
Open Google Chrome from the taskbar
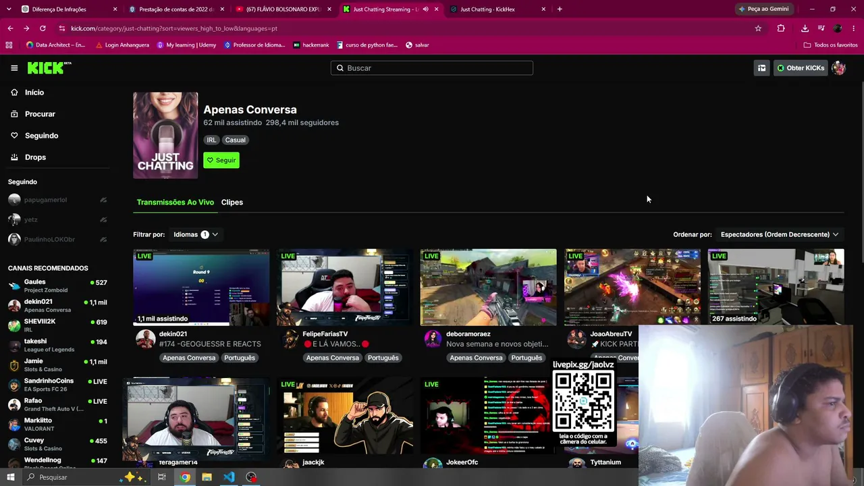pyautogui.click(x=185, y=477)
